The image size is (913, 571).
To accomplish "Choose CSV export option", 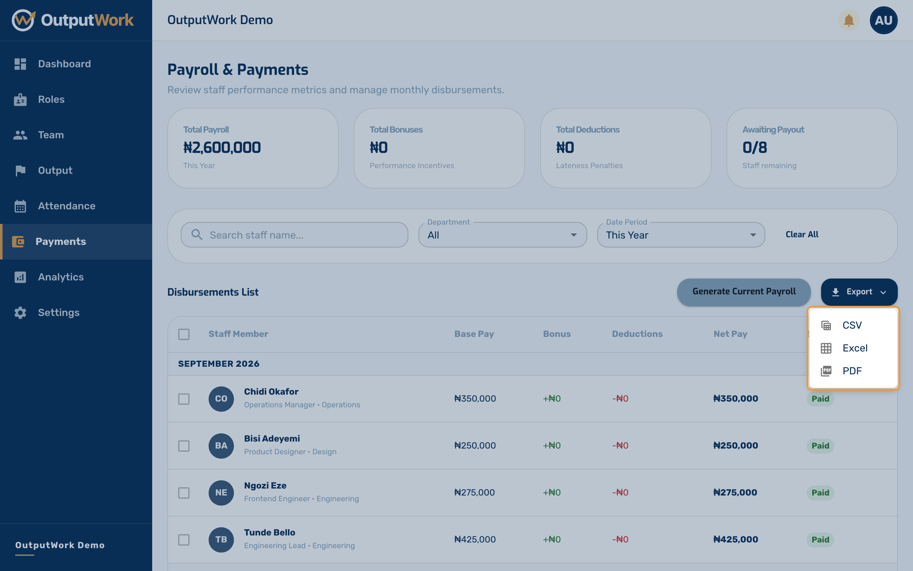I will pos(853,325).
